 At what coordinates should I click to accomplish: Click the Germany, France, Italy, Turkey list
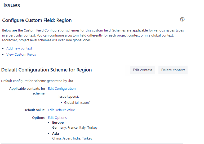75,128
